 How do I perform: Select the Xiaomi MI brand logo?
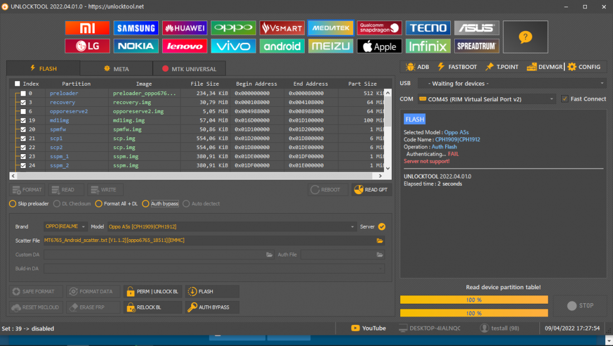tap(87, 28)
